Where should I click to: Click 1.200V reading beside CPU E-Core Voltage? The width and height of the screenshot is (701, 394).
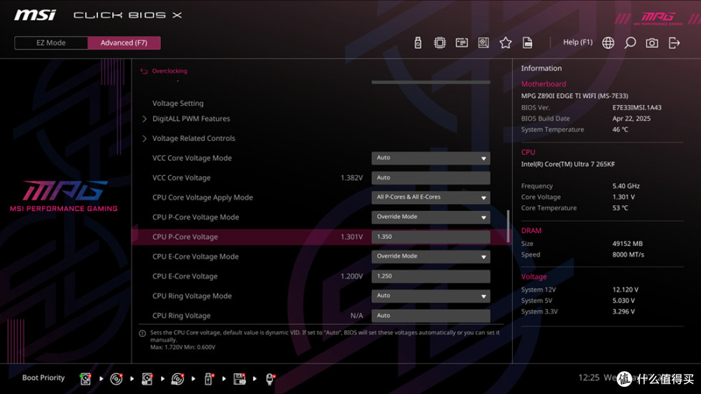pos(351,276)
